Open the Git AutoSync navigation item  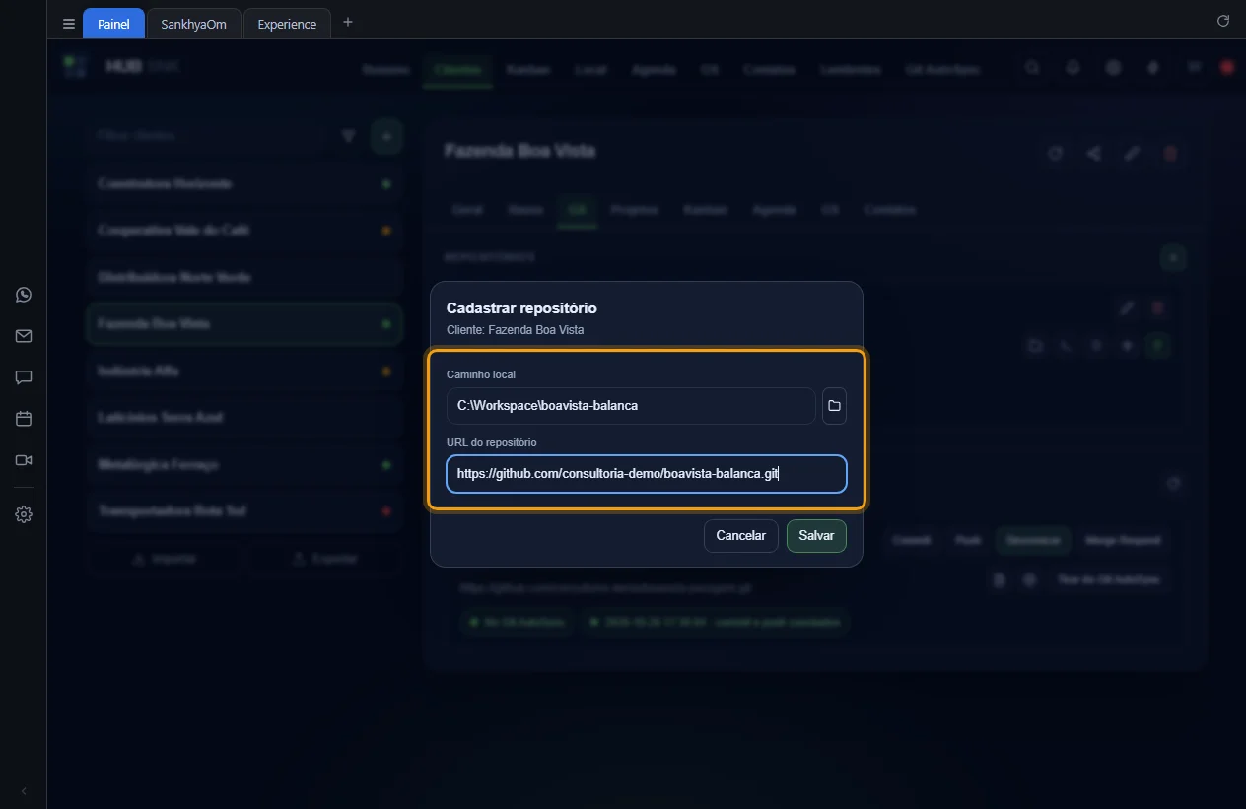point(942,70)
